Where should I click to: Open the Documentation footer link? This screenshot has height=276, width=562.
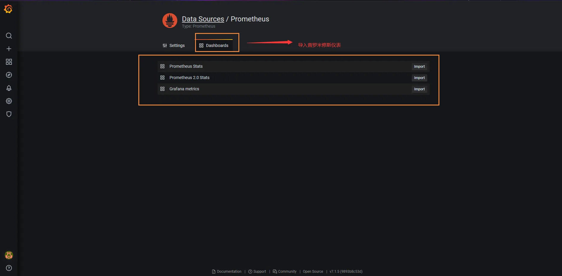(229, 272)
